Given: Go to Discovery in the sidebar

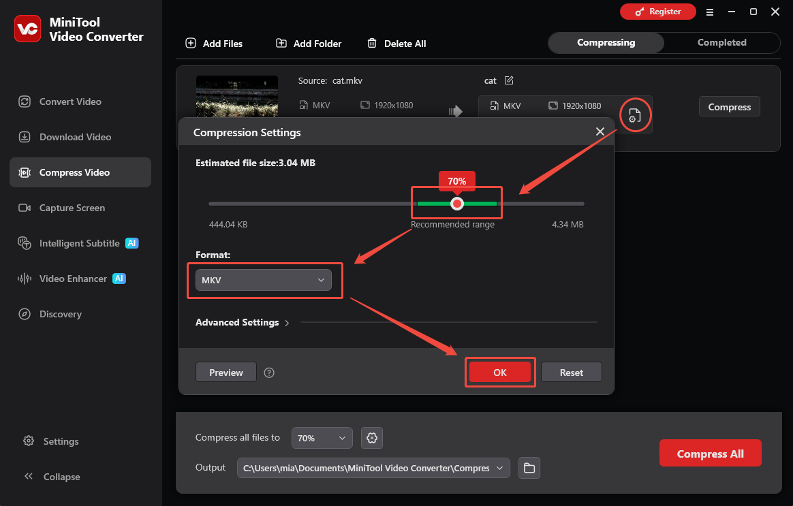Looking at the screenshot, I should [80, 314].
